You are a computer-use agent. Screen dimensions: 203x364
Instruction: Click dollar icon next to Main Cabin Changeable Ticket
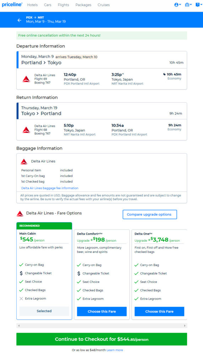[x=21, y=273]
